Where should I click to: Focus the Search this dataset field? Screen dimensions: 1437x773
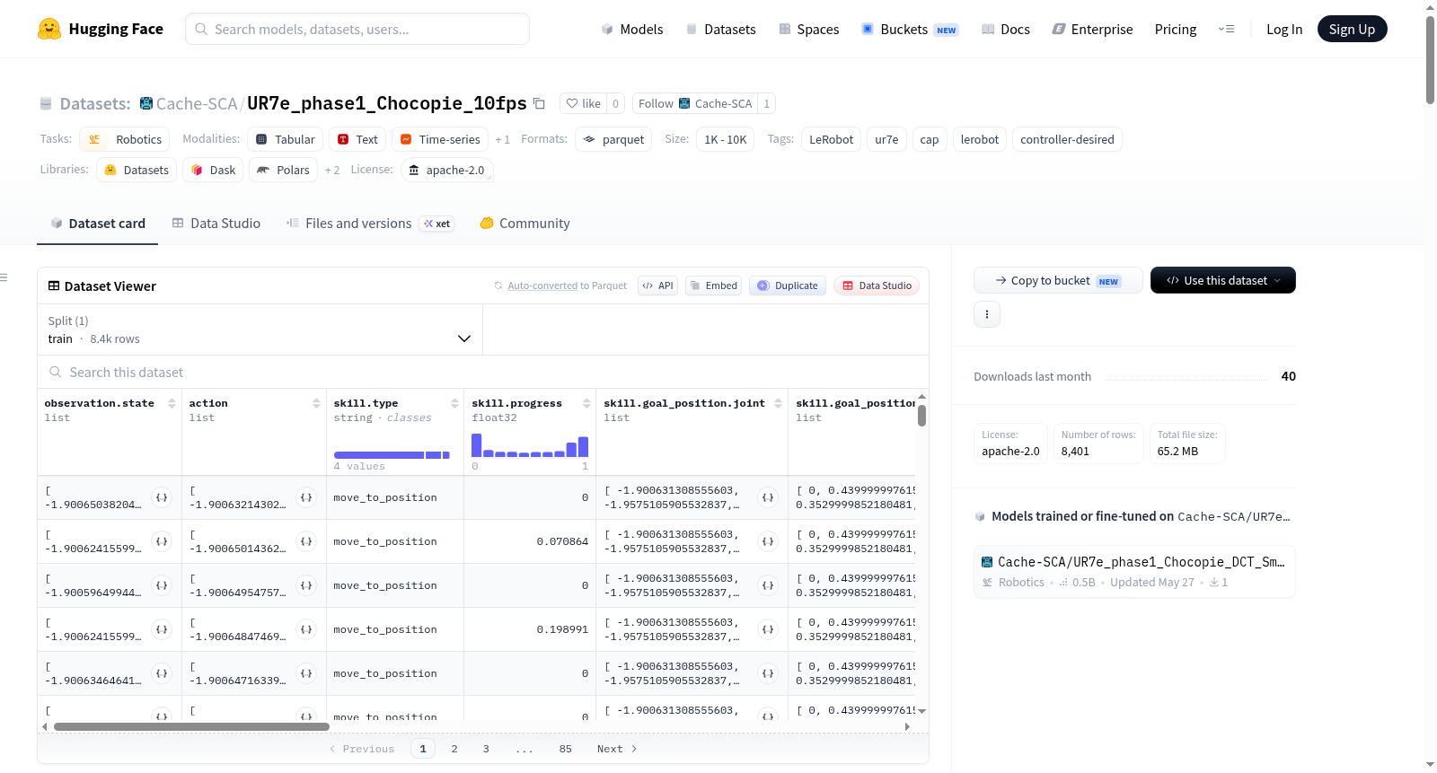483,373
